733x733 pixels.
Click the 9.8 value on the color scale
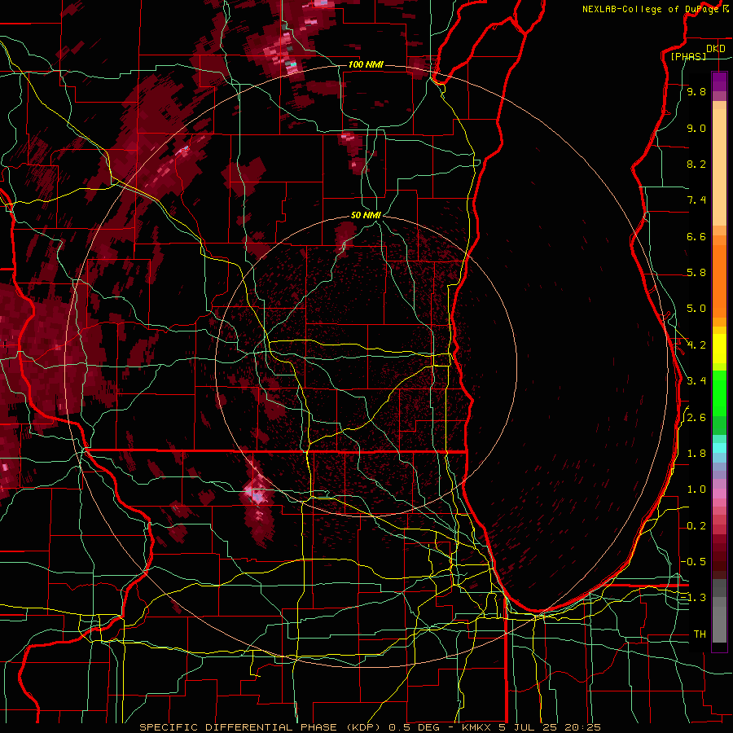(696, 92)
